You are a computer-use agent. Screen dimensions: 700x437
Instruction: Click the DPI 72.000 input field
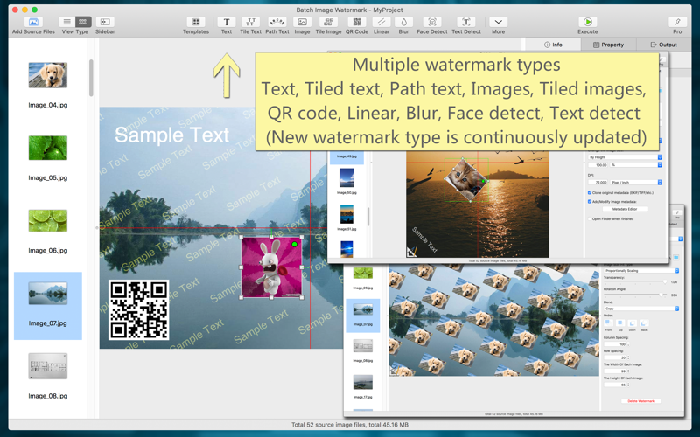tap(598, 183)
